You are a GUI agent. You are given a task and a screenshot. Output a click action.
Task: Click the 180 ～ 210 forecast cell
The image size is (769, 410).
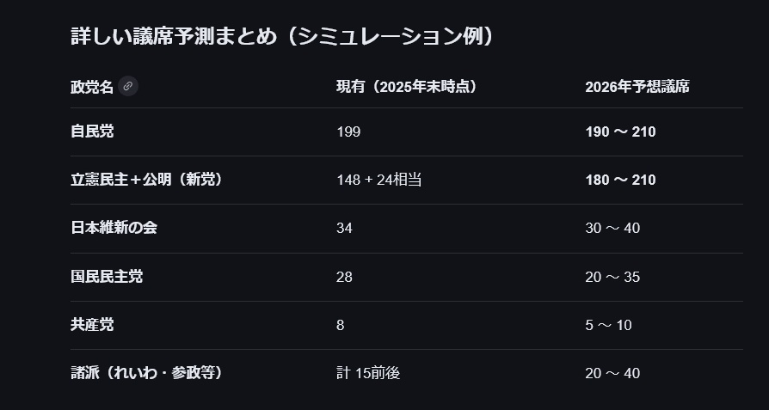[620, 180]
